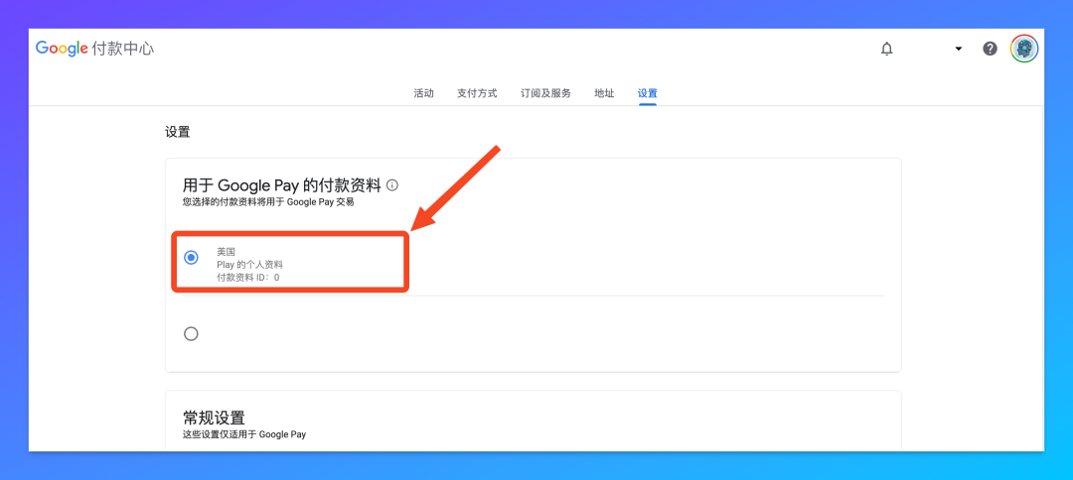Image resolution: width=1073 pixels, height=480 pixels.
Task: Switch to the 活动 tab
Action: click(423, 93)
